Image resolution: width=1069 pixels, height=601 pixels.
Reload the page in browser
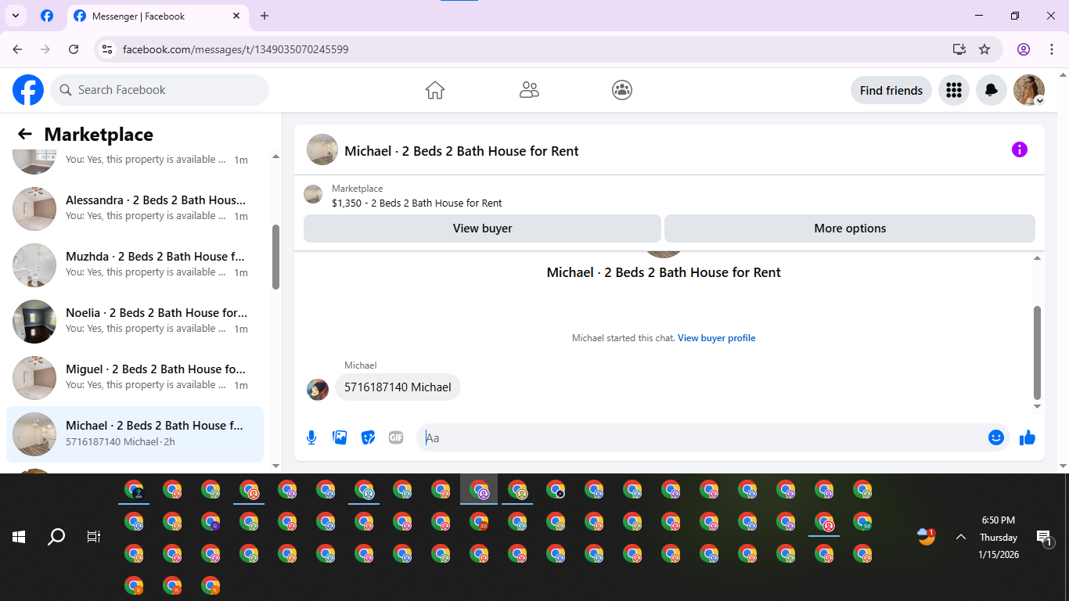click(74, 49)
